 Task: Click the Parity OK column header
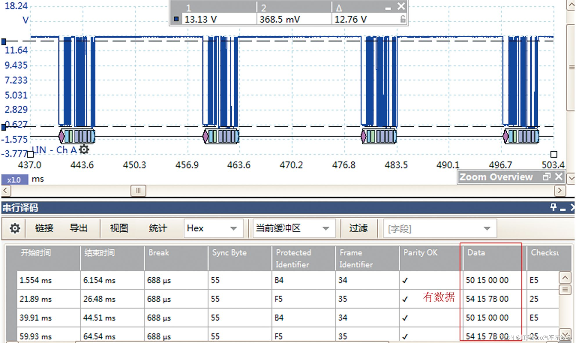[x=431, y=258]
